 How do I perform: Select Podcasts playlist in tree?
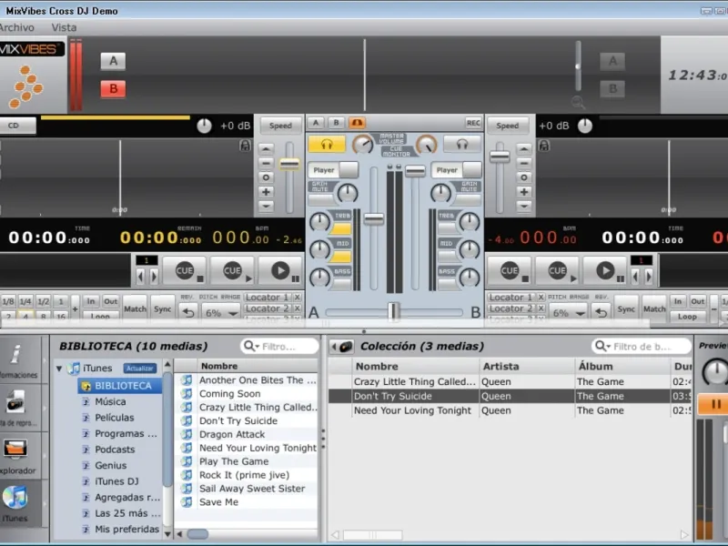[115, 450]
